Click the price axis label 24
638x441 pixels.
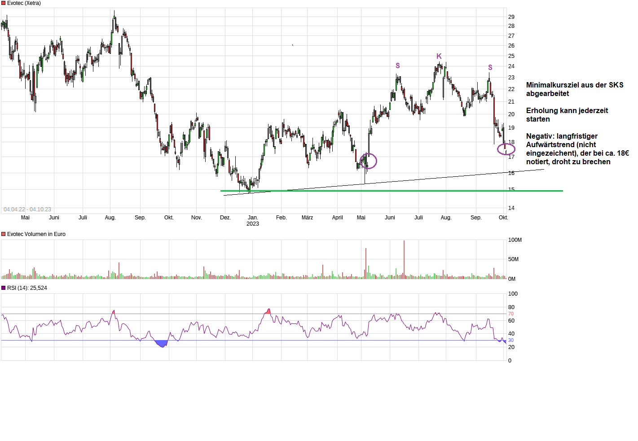click(511, 66)
